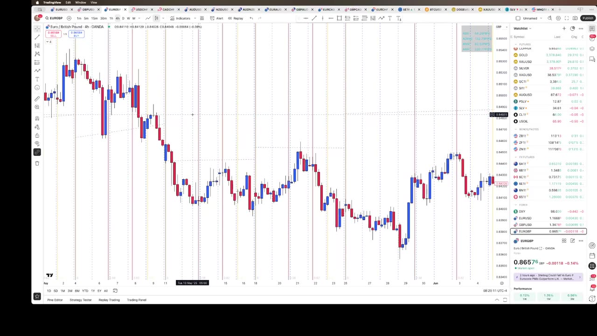Set date range to 1D
The height and width of the screenshot is (336, 597).
pyautogui.click(x=49, y=291)
